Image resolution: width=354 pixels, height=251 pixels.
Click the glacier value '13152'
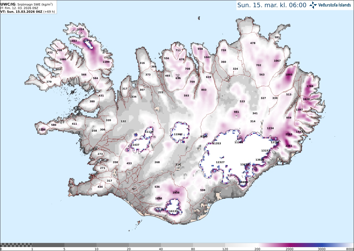[x=265, y=151]
